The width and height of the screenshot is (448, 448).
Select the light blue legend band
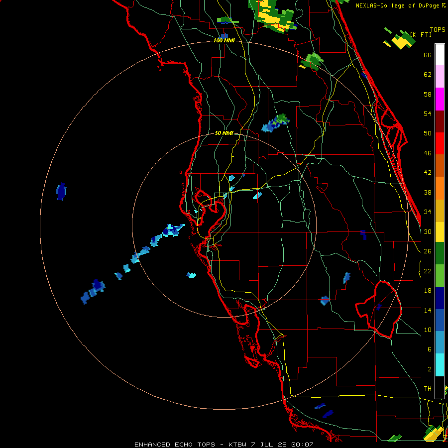click(440, 342)
